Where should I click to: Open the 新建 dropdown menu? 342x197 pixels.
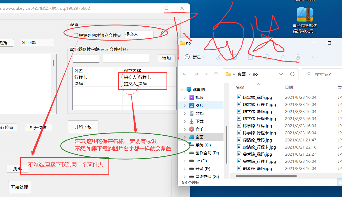[194, 57]
